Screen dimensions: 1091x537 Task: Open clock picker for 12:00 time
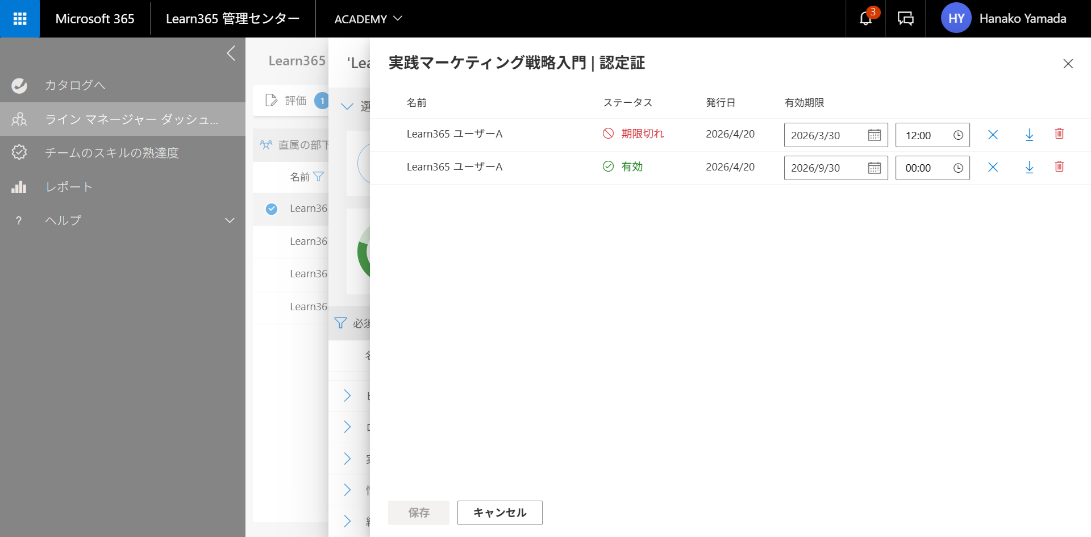point(958,135)
